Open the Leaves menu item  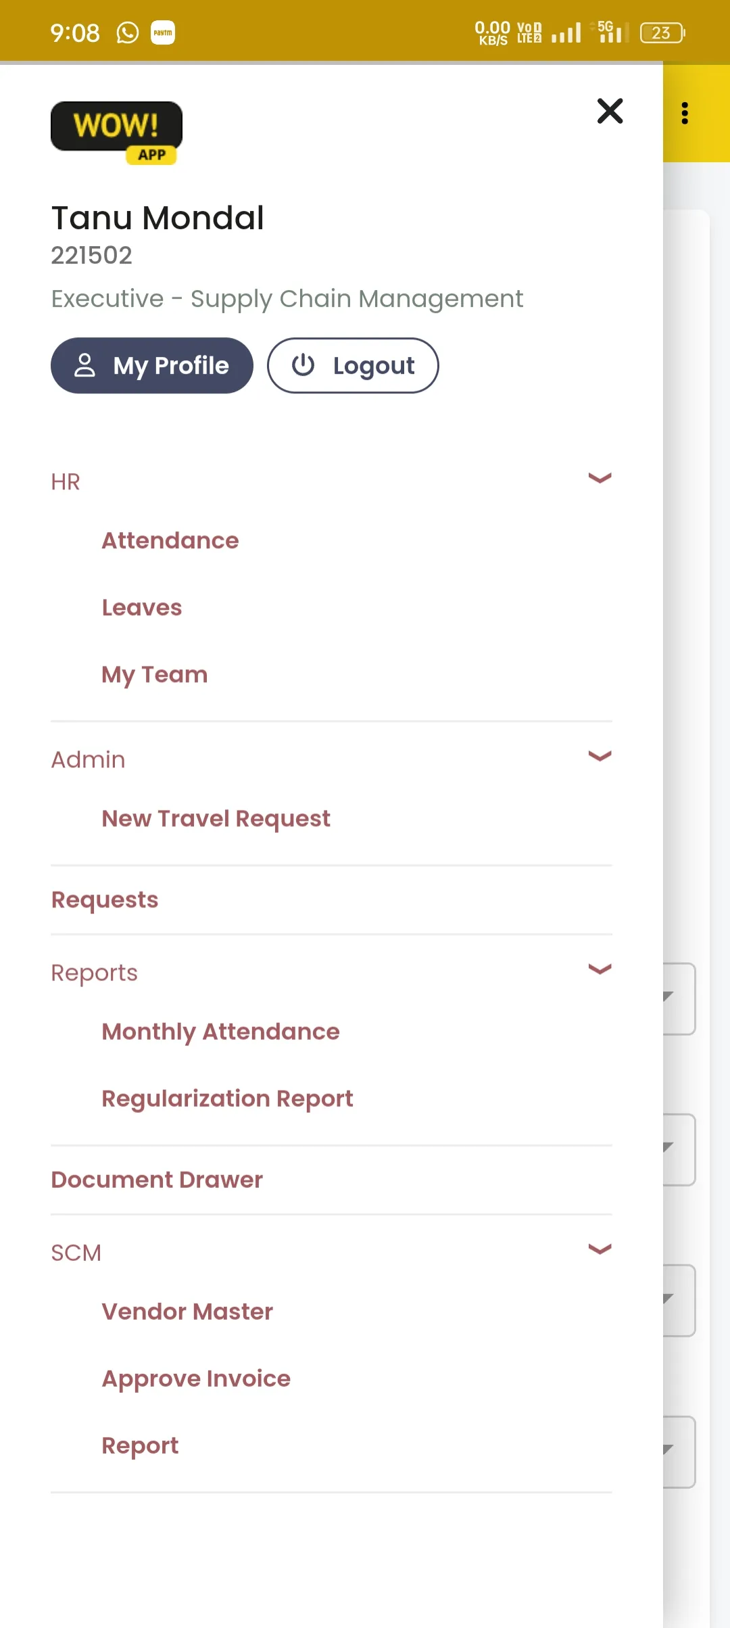click(x=142, y=607)
